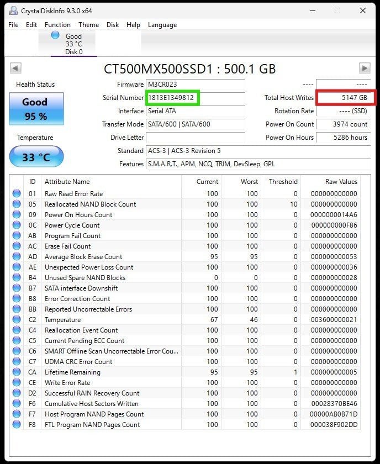Click disk title CT500MX500SSD1 : 500.1 GB
This screenshot has height=464, width=380.
(x=189, y=69)
